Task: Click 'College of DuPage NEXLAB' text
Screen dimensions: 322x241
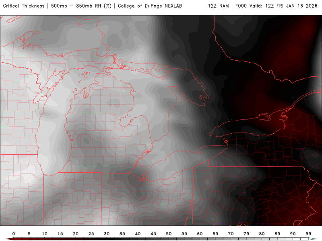Action: tap(150, 6)
